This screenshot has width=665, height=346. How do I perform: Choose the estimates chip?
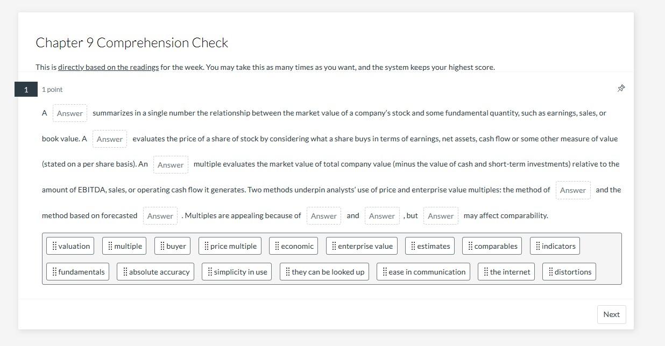(x=430, y=246)
